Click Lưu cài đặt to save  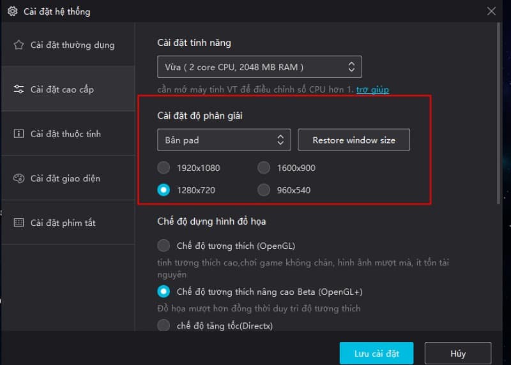coord(376,354)
